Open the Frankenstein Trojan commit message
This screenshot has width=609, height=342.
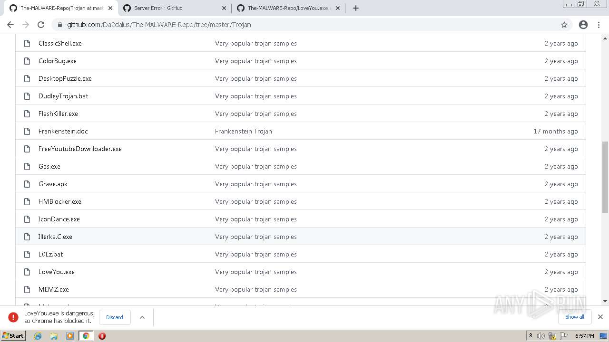244,131
